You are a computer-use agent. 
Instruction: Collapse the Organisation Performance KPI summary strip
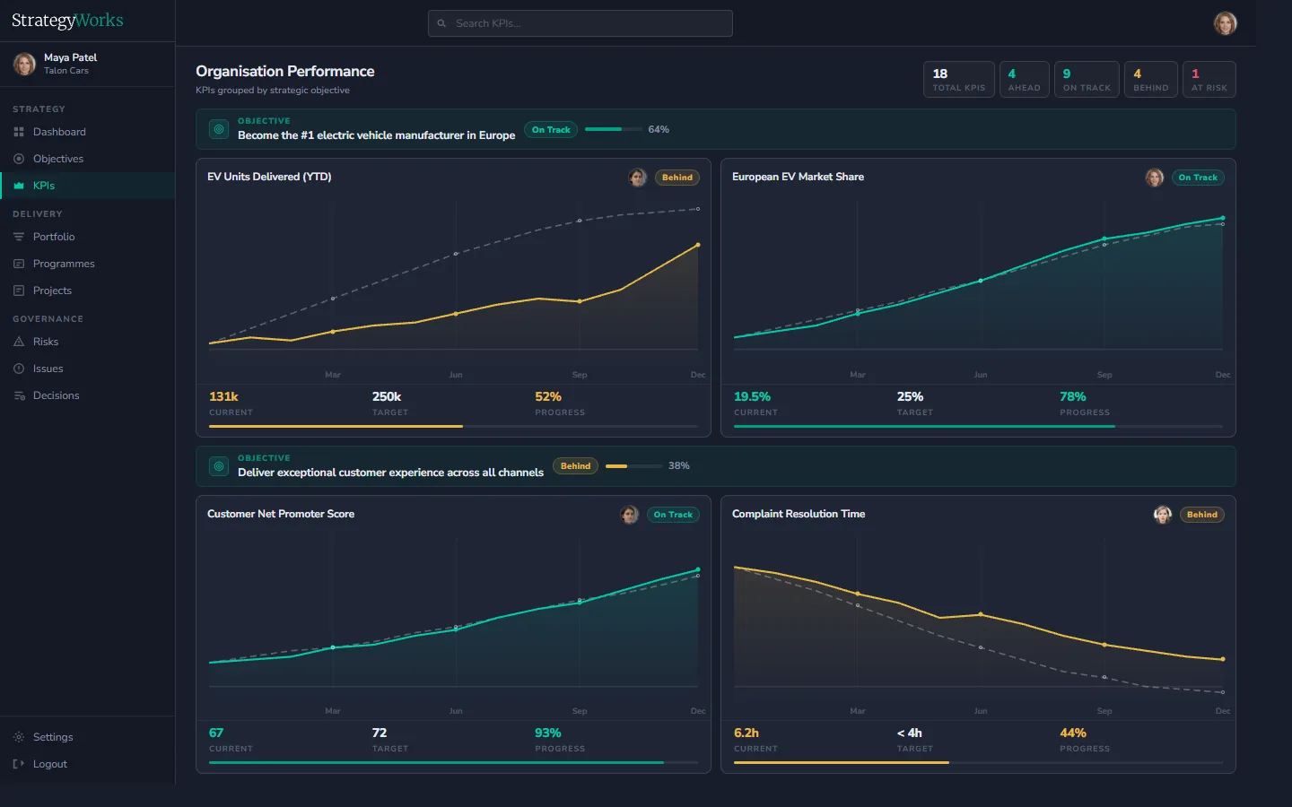click(285, 71)
